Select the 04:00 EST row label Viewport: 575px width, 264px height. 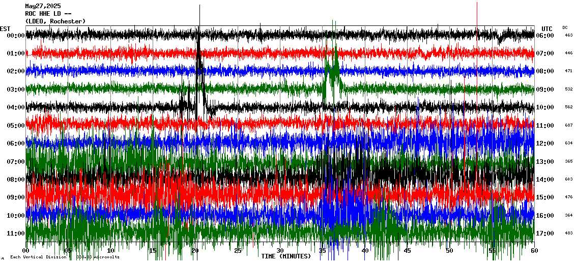click(x=16, y=107)
